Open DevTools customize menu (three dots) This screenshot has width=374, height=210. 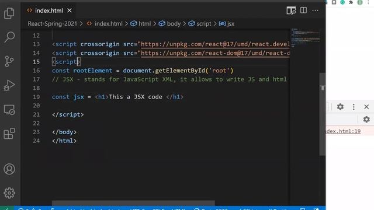click(354, 107)
